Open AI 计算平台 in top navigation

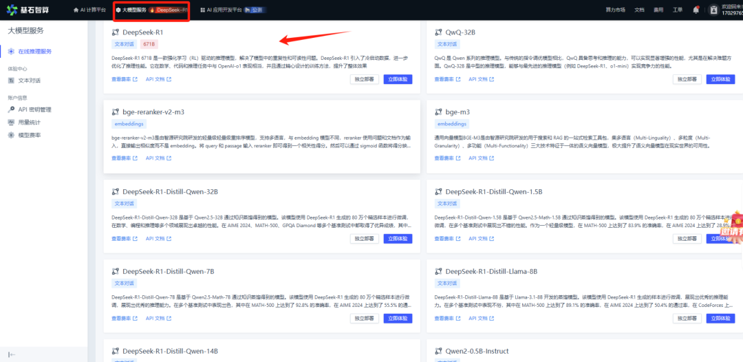point(89,10)
